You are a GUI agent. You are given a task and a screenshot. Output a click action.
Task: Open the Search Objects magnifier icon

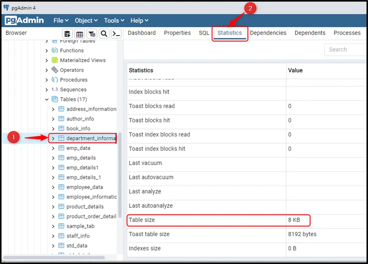tap(104, 34)
